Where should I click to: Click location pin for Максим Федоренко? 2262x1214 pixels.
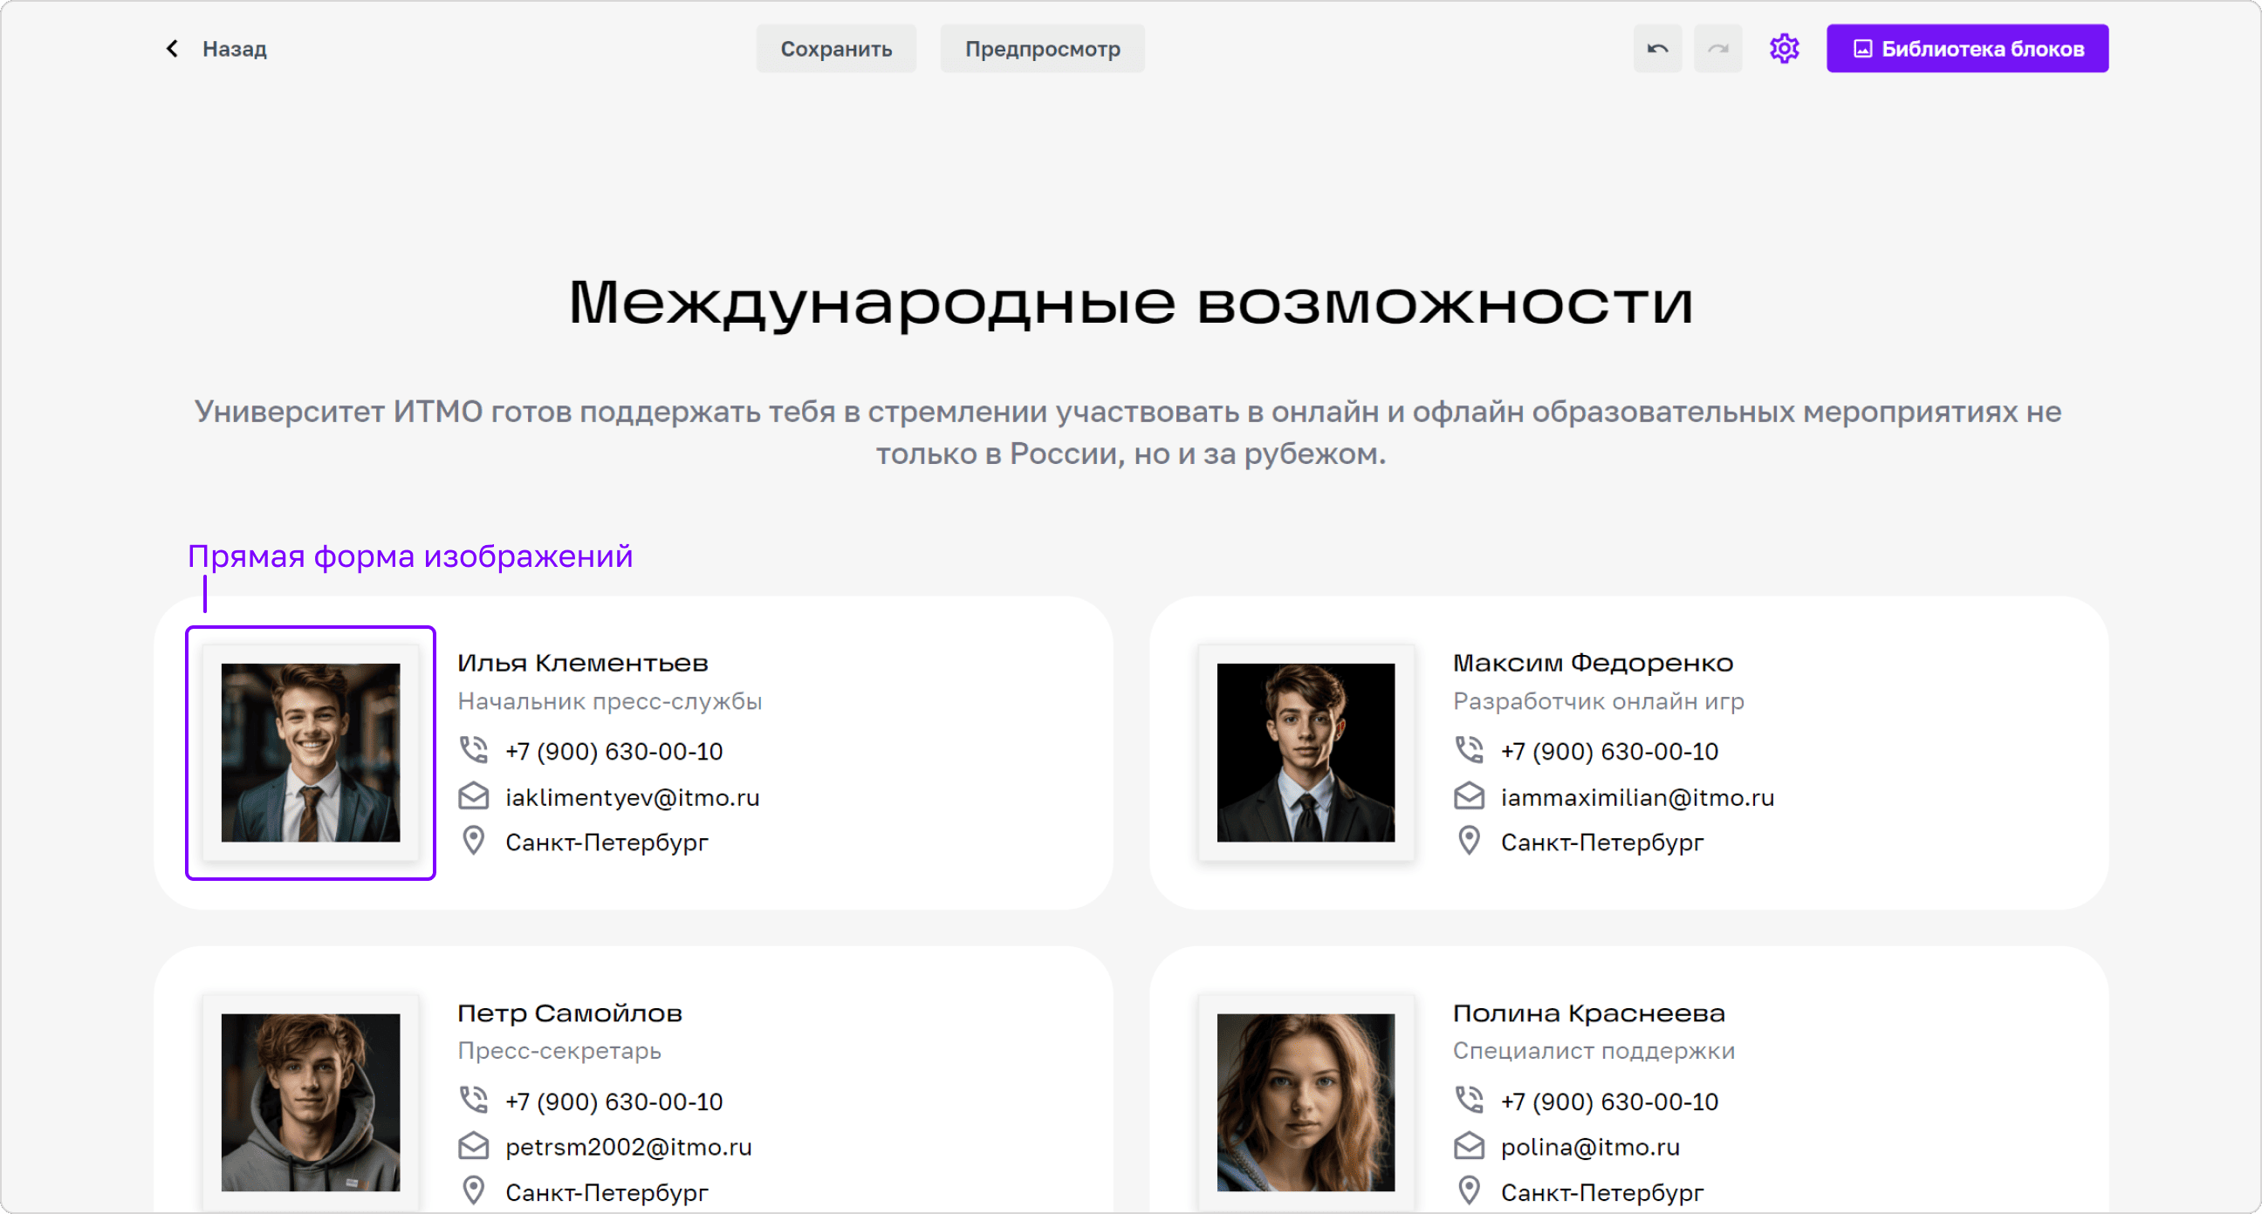1469,841
